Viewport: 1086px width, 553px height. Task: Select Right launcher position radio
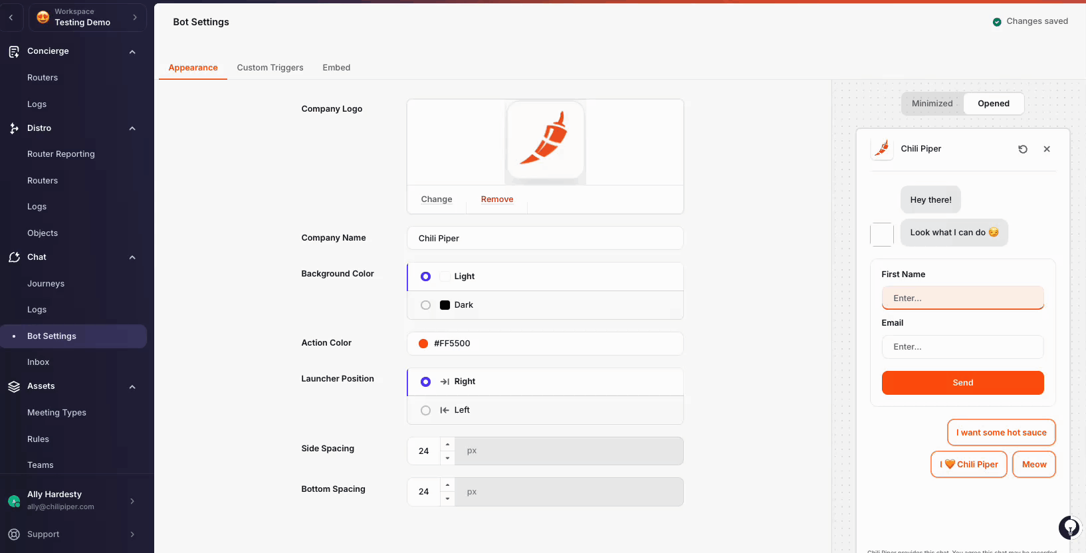click(425, 382)
